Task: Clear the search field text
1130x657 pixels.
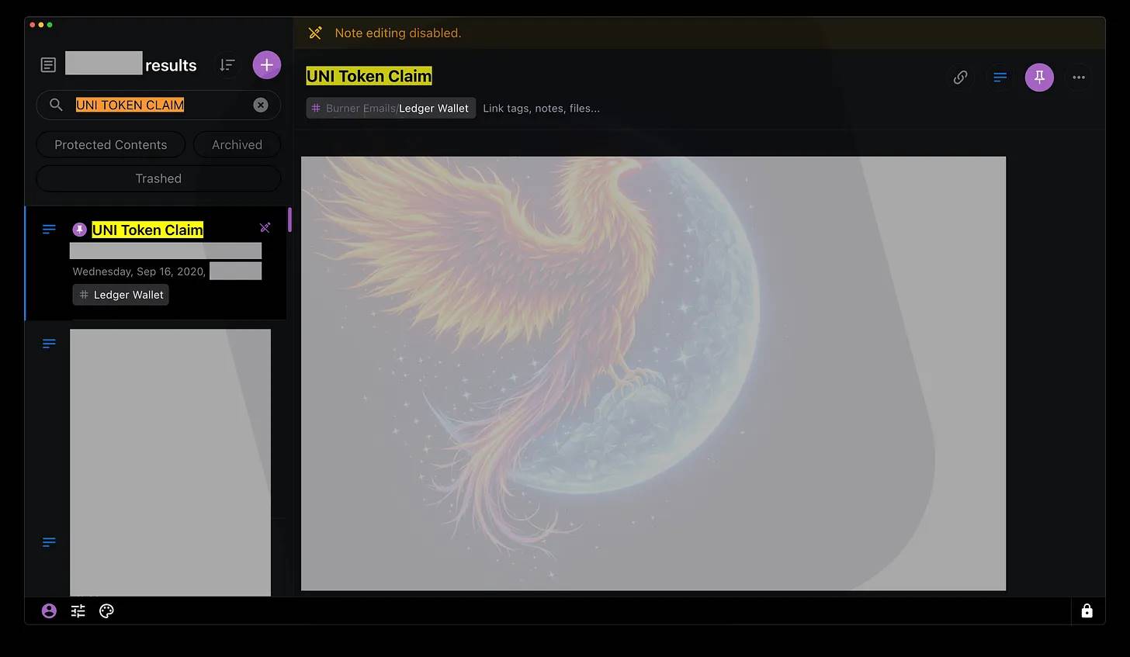Action: click(261, 105)
